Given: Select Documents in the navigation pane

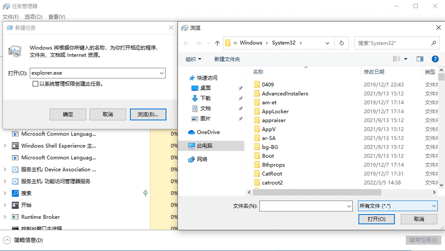Looking at the screenshot, I should 205,109.
